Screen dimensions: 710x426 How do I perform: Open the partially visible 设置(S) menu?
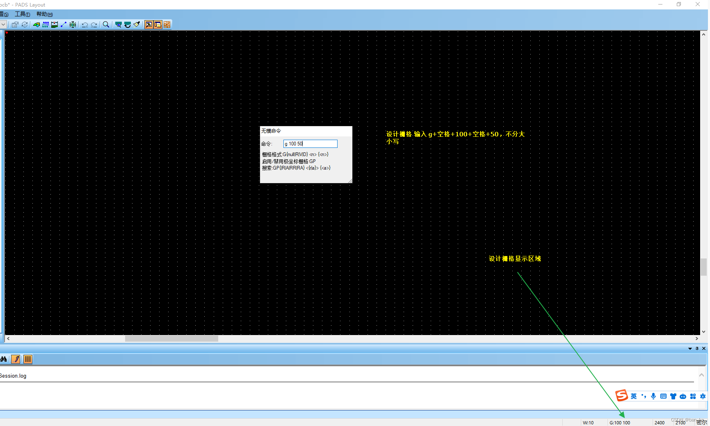(x=4, y=14)
